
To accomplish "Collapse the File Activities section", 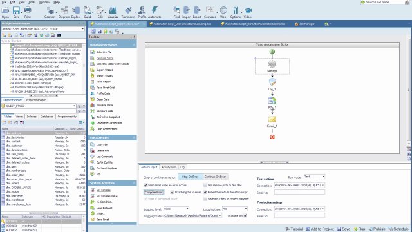I will point(134,137).
